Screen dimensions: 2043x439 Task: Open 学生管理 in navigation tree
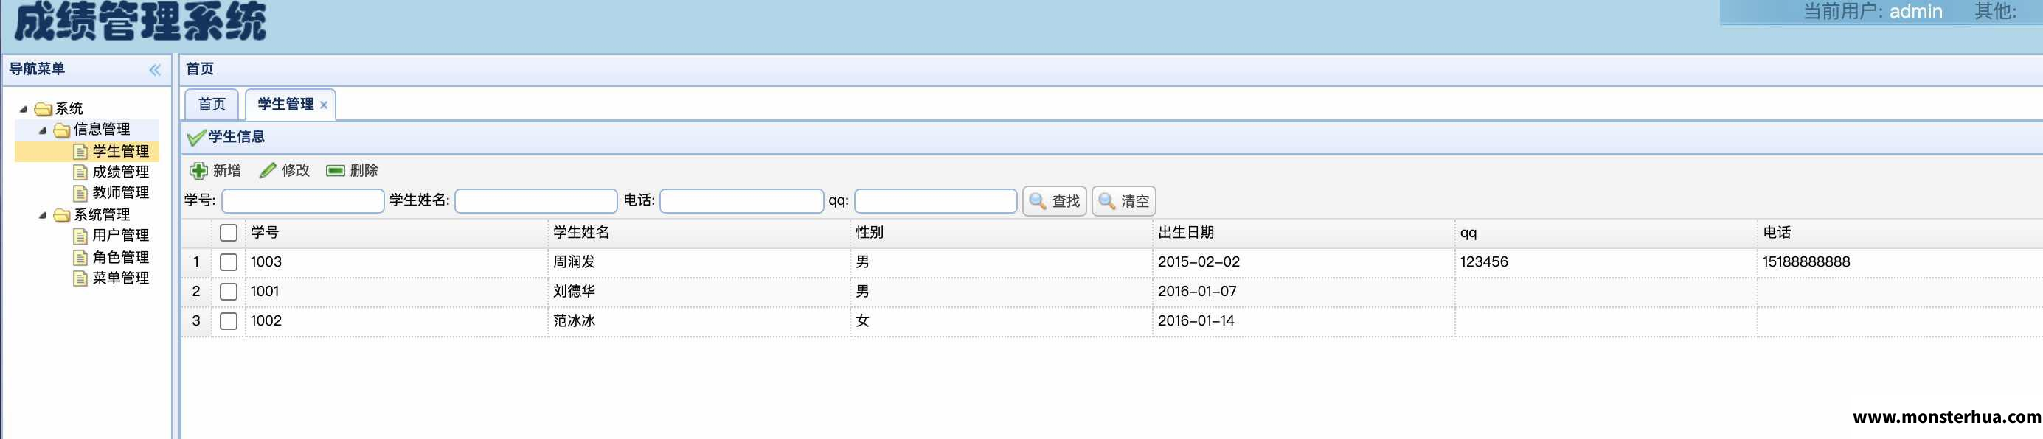pyautogui.click(x=120, y=151)
